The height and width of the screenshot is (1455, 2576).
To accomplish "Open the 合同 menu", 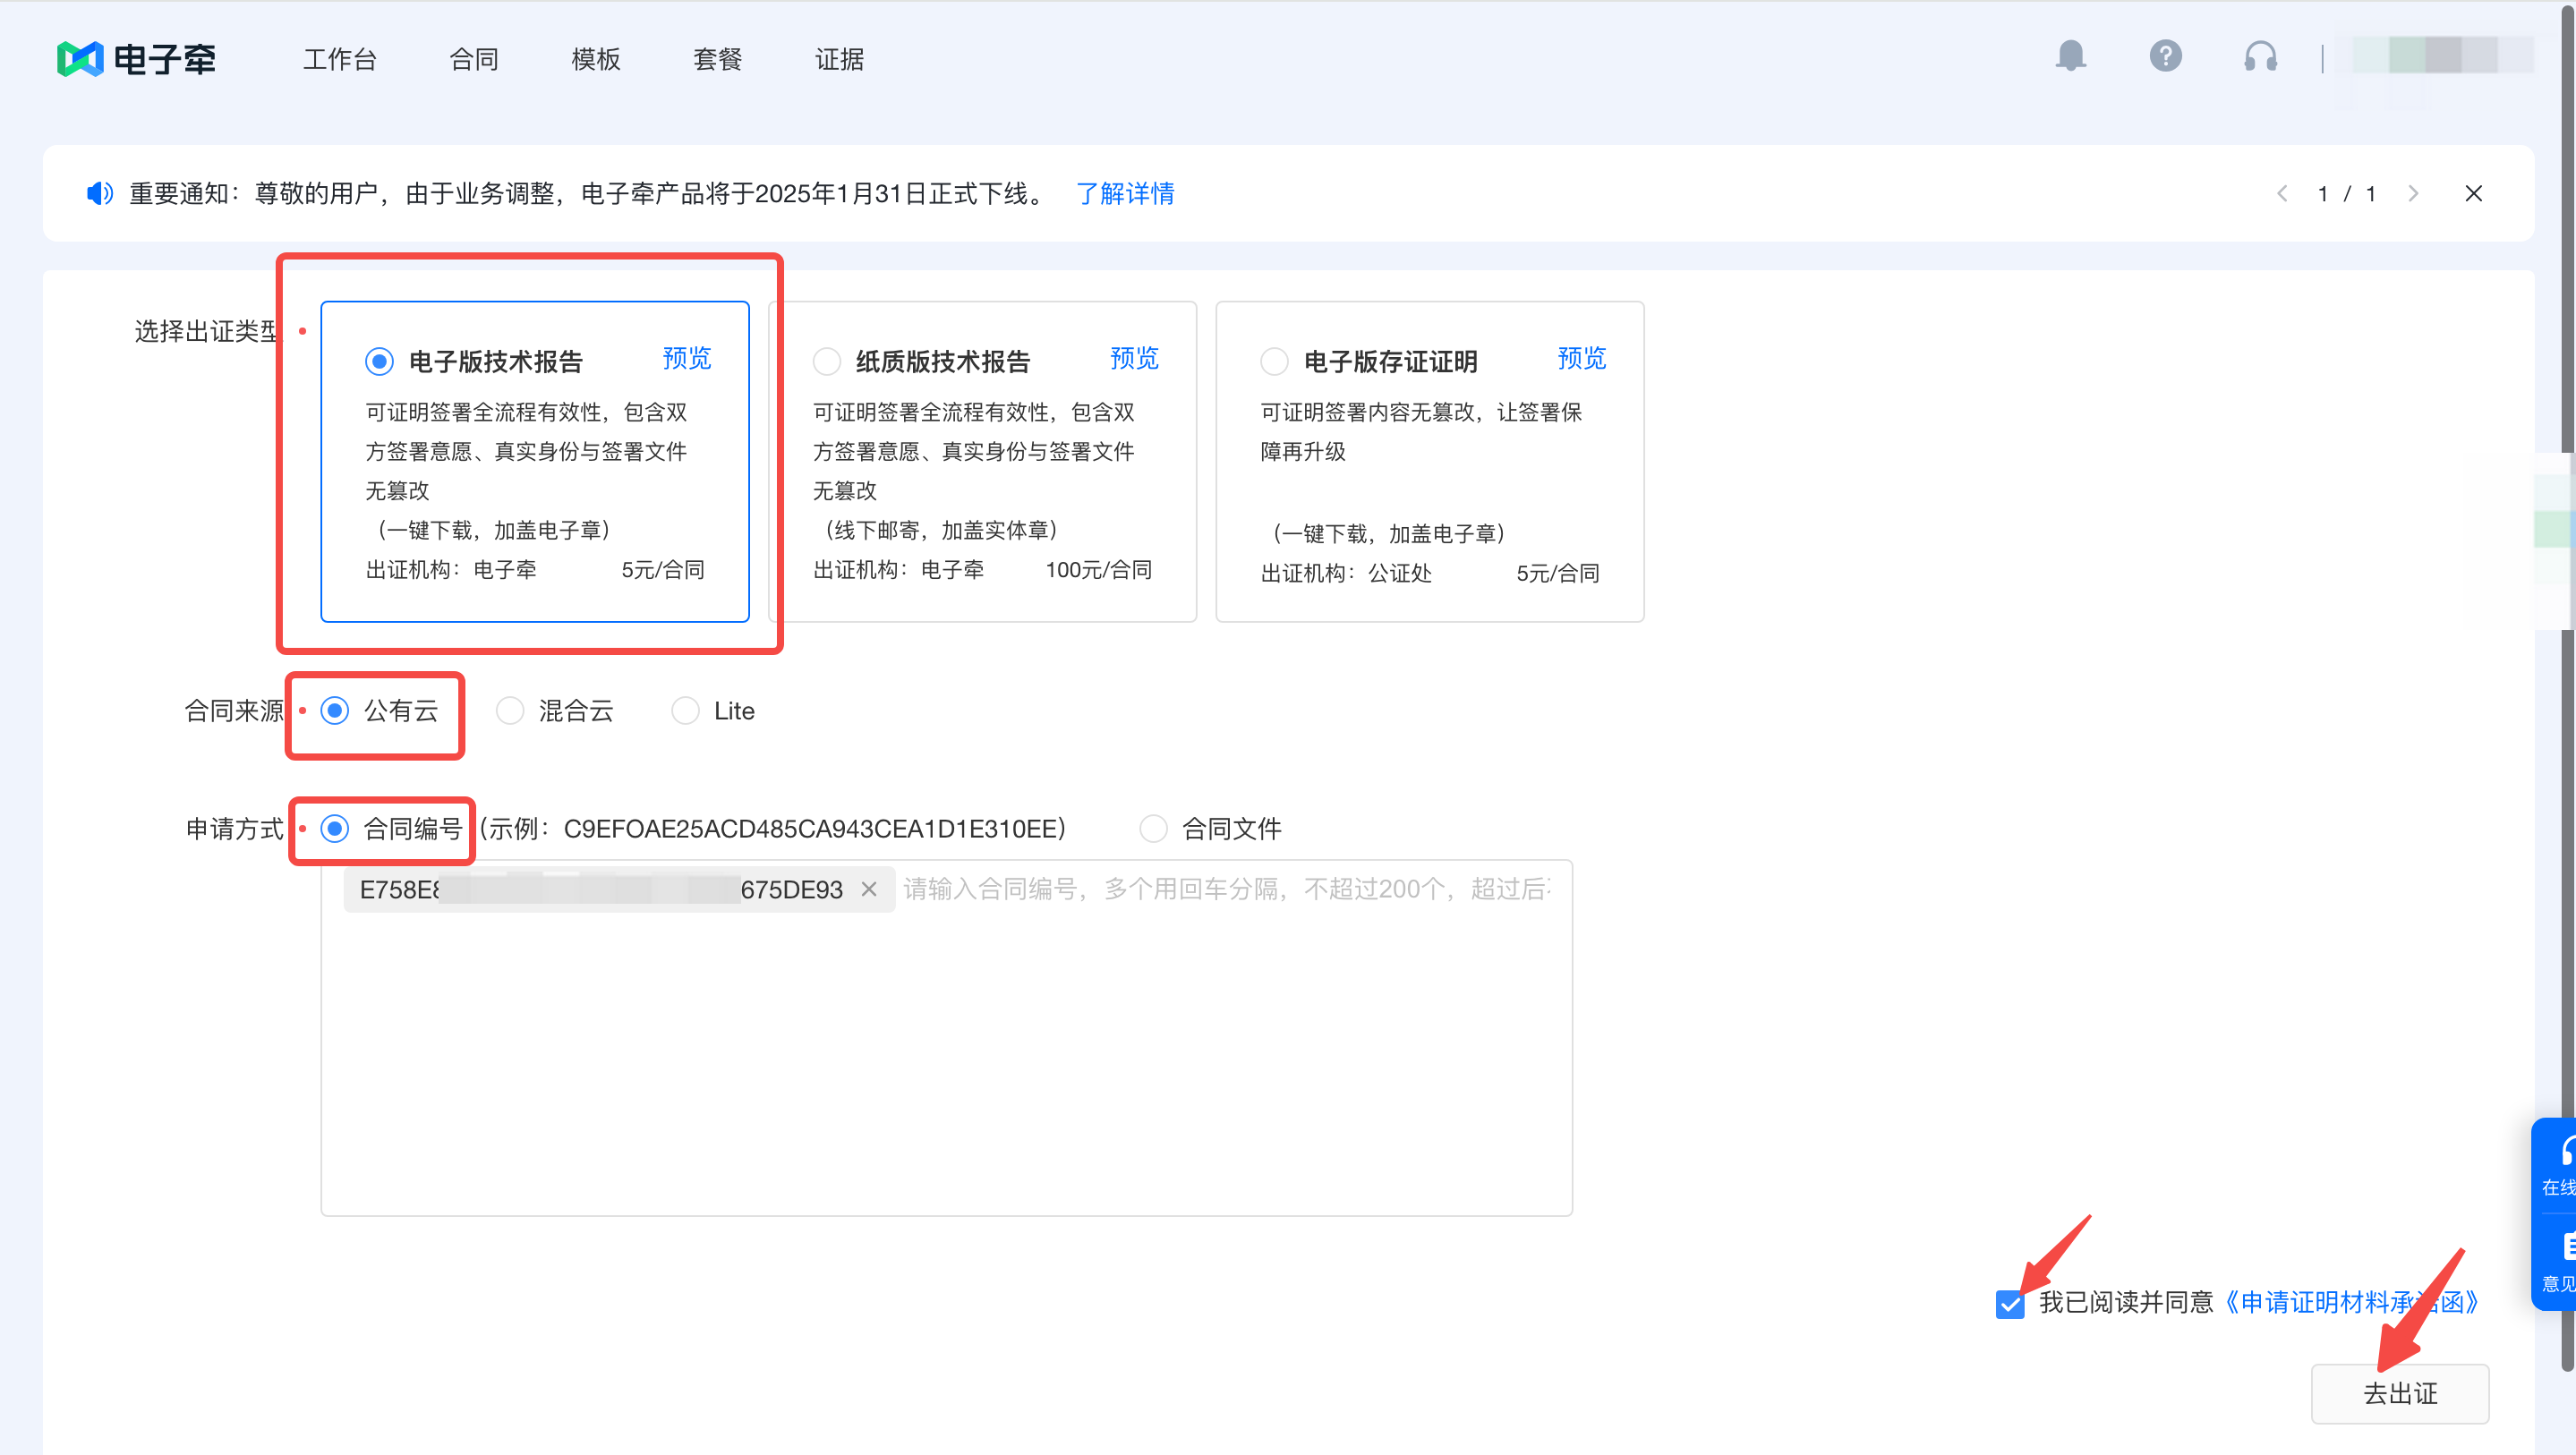I will point(474,59).
